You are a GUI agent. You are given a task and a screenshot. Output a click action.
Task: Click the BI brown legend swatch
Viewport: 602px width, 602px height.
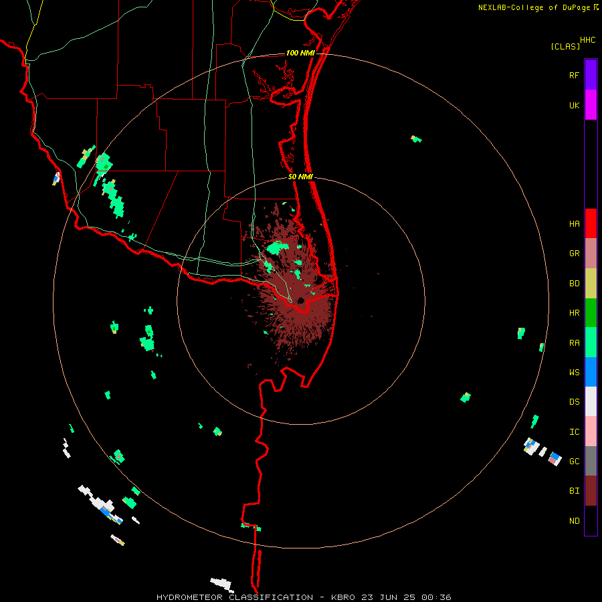591,491
